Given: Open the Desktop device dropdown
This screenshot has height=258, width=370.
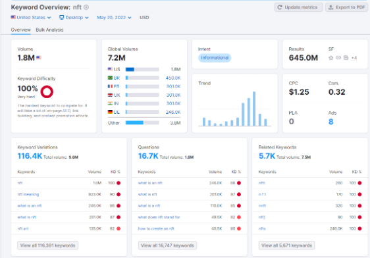Looking at the screenshot, I should coord(74,18).
